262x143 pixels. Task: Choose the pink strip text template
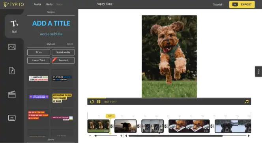point(62,118)
